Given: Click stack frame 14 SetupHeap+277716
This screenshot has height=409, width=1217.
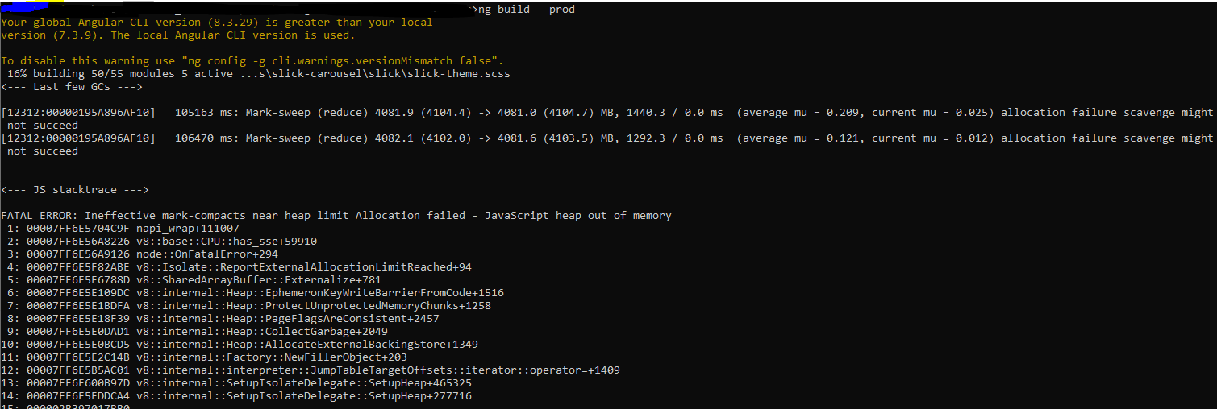Looking at the screenshot, I should click(236, 396).
